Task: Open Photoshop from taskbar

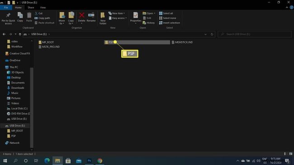Action: pos(89,160)
